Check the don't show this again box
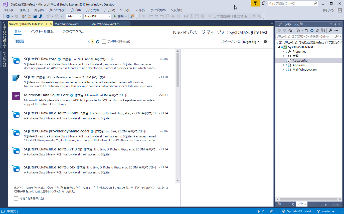This screenshot has height=214, width=344. (x=16, y=198)
